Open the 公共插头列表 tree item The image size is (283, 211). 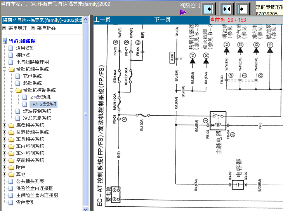(30, 181)
